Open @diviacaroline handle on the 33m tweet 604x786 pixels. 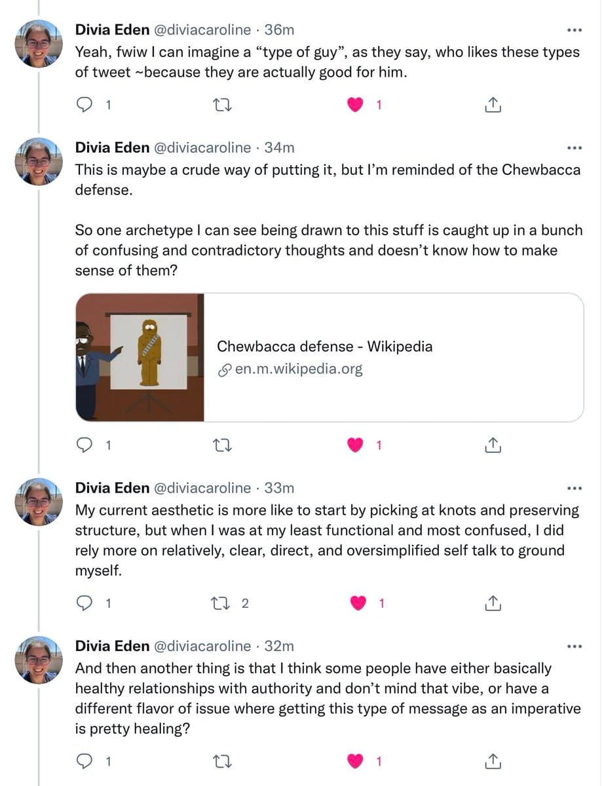(x=201, y=488)
